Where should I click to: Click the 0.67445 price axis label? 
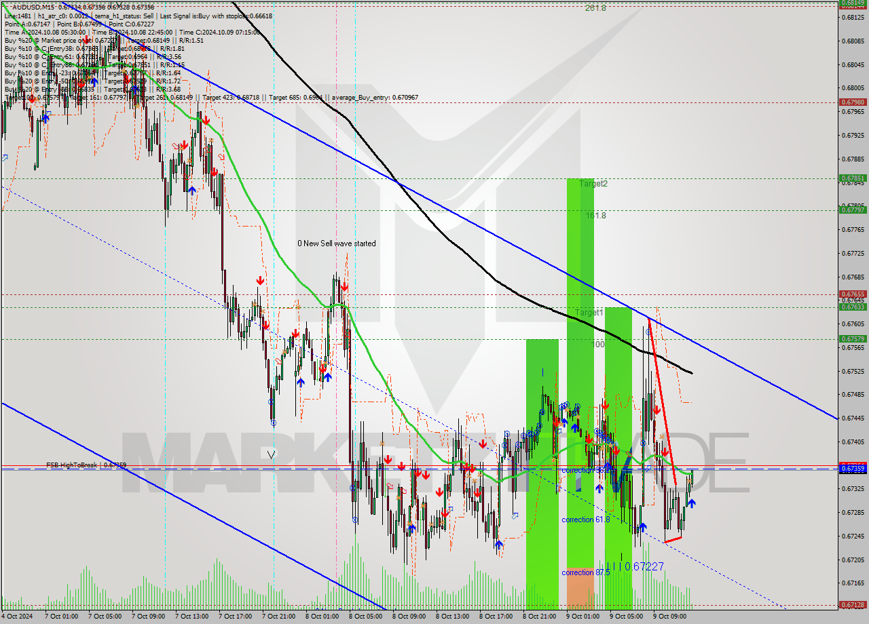(x=853, y=418)
